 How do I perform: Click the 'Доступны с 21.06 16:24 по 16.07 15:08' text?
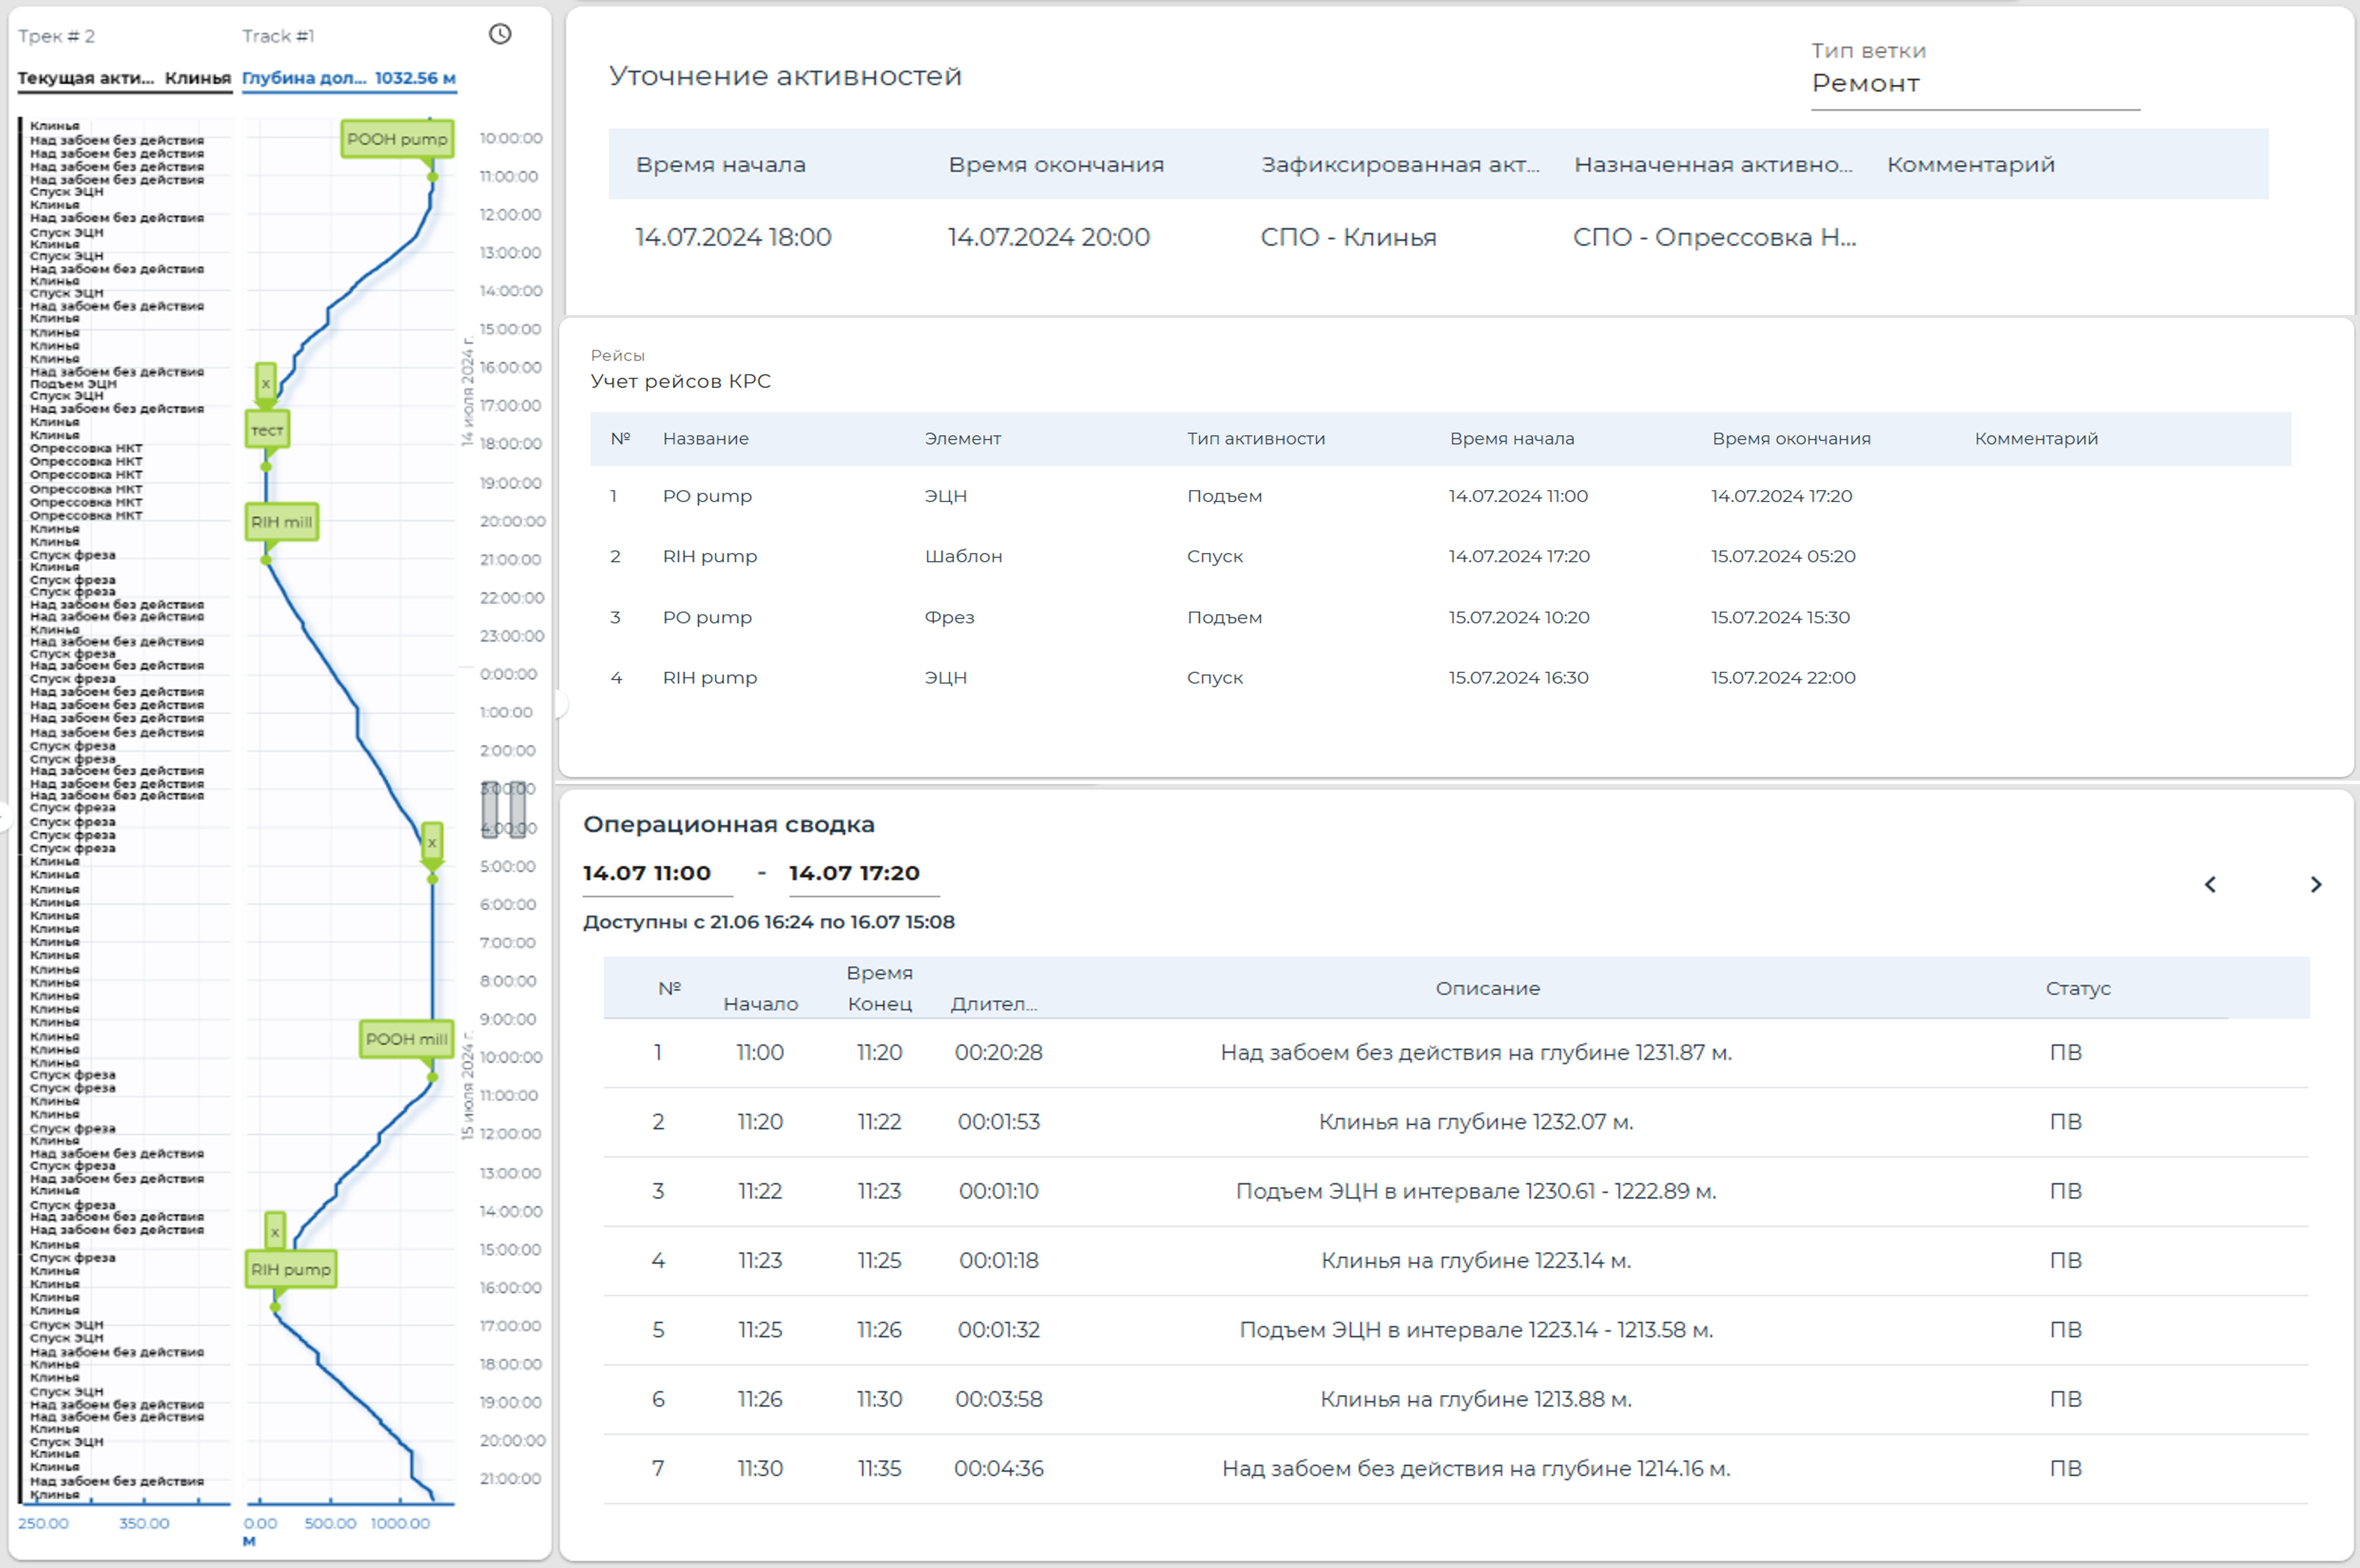769,922
